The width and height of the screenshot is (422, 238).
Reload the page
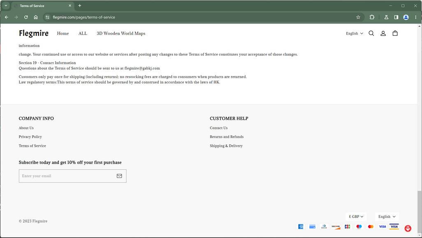26,17
